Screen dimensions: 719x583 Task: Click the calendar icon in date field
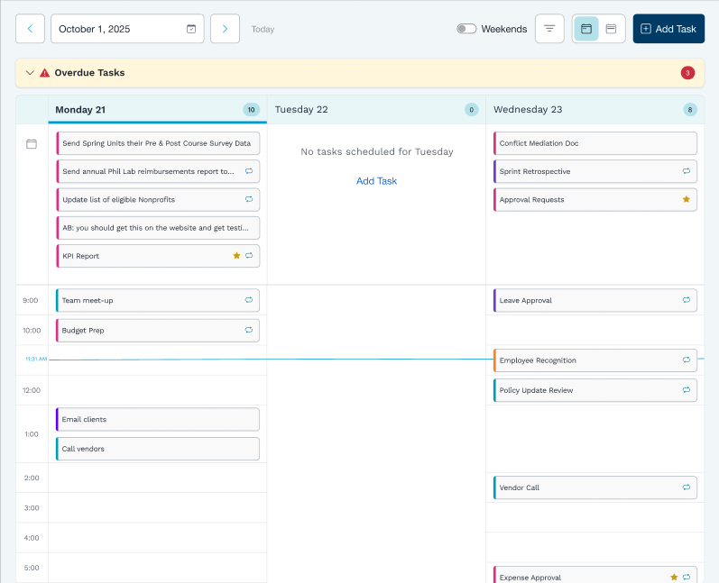[191, 29]
